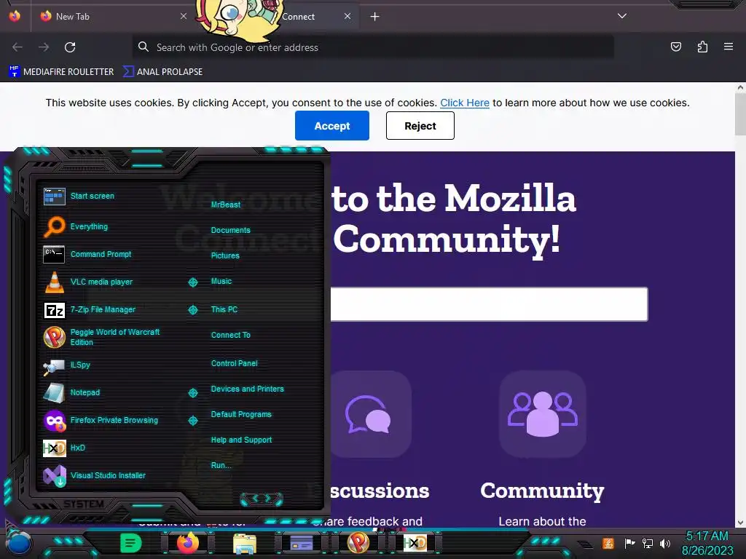
Task: Expand Firefox Private Browsing jump list arrow
Action: (x=192, y=421)
